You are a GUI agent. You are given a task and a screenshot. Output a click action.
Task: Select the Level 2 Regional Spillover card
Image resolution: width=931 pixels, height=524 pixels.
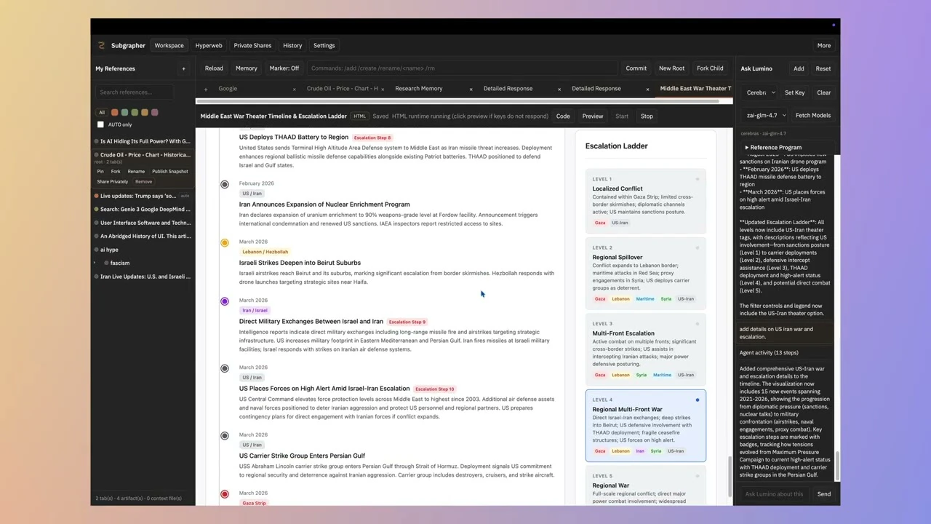coord(645,273)
